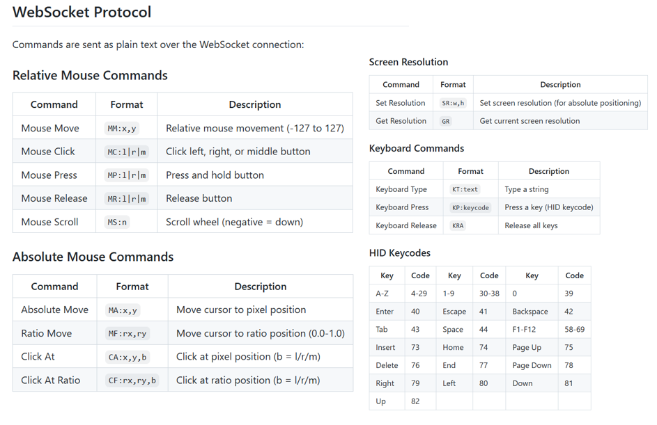
Task: Click the Screen Resolution heading
Action: coord(408,62)
